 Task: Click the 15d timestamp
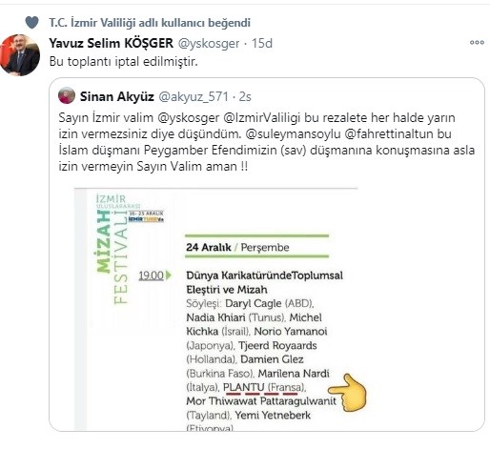click(x=262, y=43)
